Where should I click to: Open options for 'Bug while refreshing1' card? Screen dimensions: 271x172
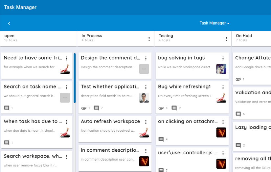(223, 87)
